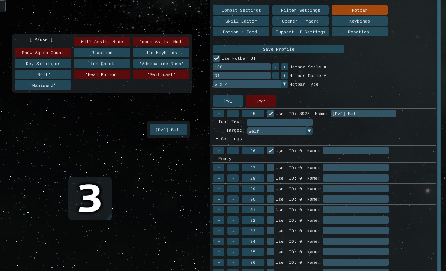Image resolution: width=446 pixels, height=271 pixels.
Task: Click minus button for Hotbar Scale Y
Action: click(x=276, y=76)
